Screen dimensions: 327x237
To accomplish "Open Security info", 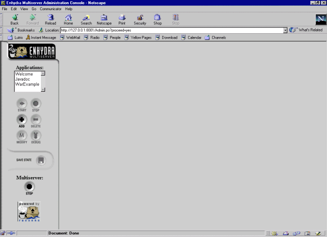I will coord(140,20).
